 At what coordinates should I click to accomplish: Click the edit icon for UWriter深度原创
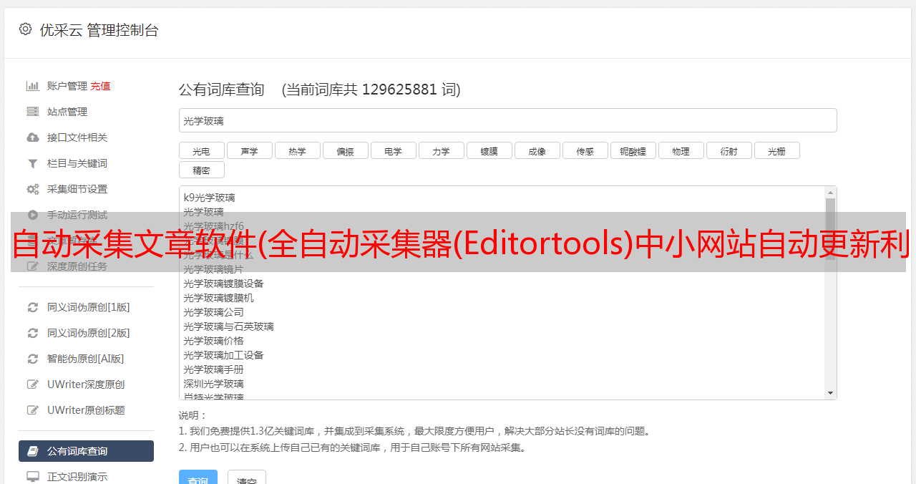[33, 384]
